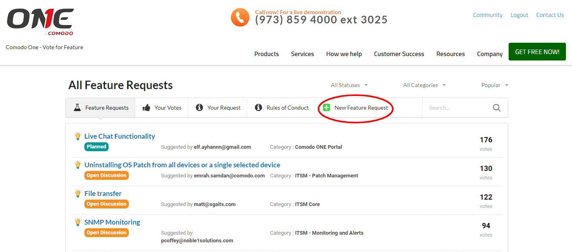Open the Popular sort dropdown
572x252 pixels.
[494, 85]
